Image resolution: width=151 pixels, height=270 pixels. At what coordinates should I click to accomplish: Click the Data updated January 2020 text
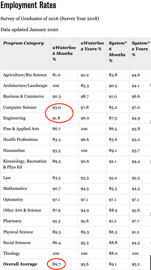(x=29, y=30)
